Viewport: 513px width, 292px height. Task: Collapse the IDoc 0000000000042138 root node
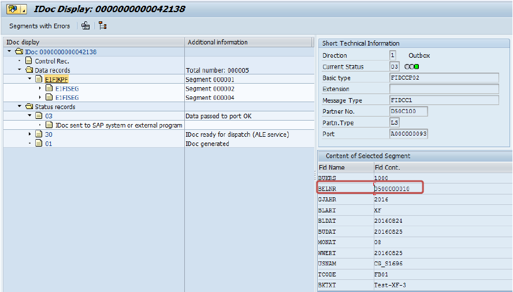pos(9,52)
